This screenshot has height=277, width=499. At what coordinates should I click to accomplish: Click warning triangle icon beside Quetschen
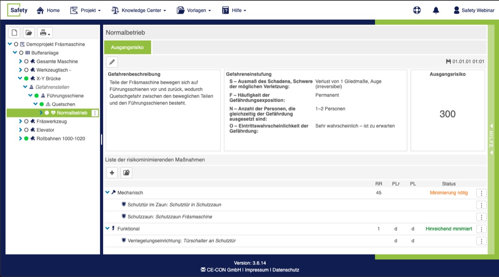[x=48, y=104]
